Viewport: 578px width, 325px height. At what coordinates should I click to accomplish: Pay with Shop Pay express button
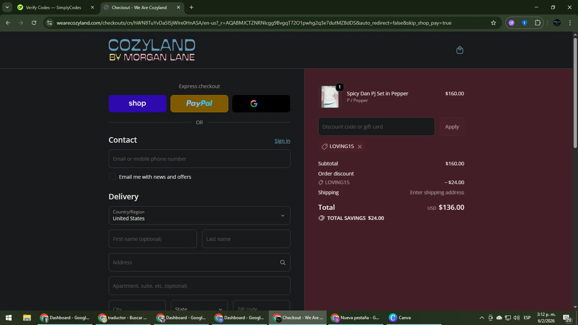(x=138, y=104)
